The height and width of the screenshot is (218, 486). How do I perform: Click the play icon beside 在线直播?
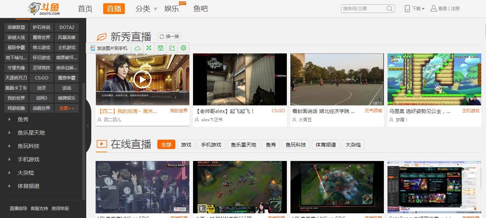102,144
